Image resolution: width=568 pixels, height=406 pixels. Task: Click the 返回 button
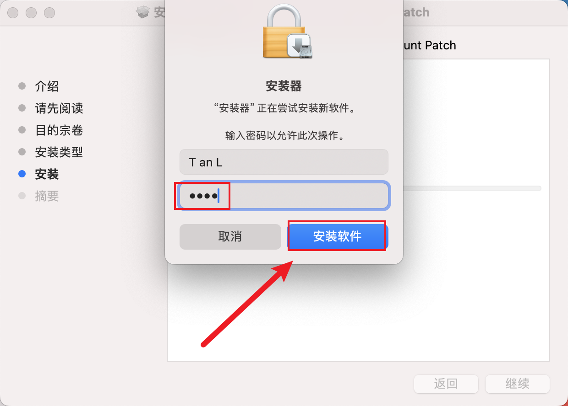(446, 384)
